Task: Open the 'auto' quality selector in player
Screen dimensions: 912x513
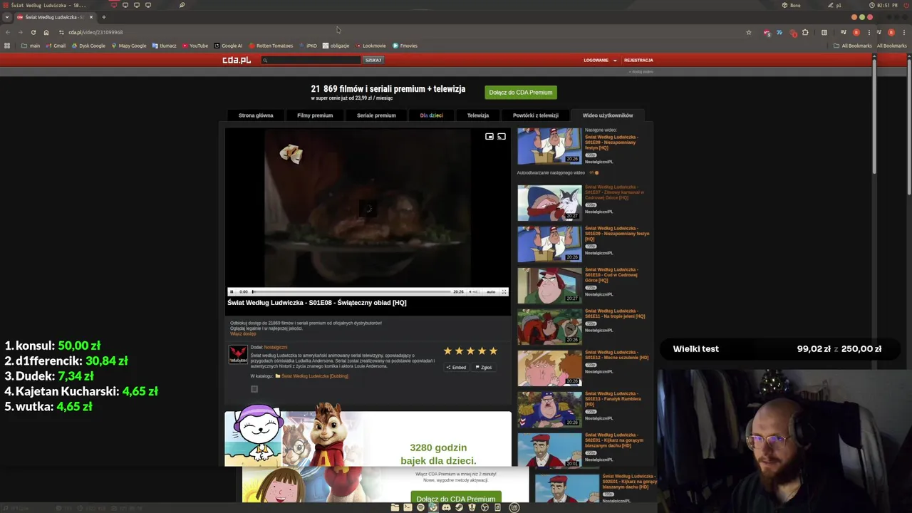Action: pos(490,291)
